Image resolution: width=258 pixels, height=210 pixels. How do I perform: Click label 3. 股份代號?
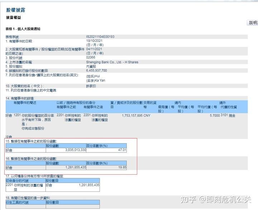point(14,58)
